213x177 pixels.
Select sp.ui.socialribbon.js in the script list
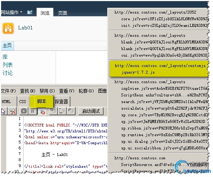coord(165,148)
